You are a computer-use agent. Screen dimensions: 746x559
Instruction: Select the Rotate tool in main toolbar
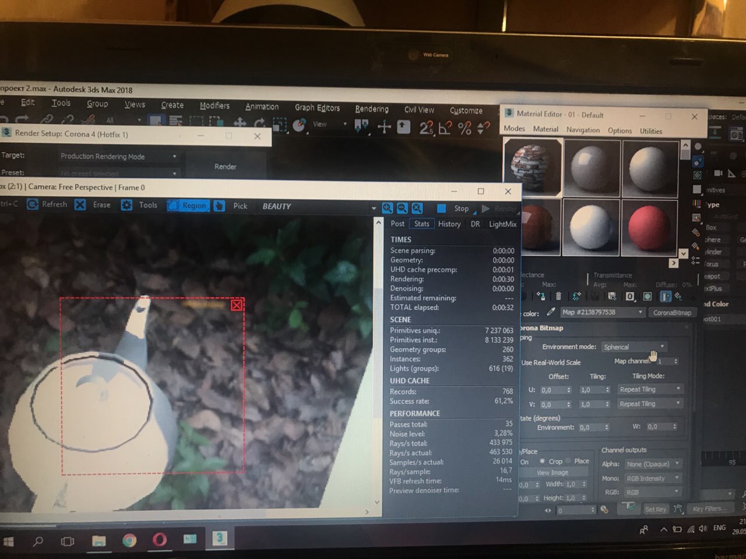click(260, 123)
